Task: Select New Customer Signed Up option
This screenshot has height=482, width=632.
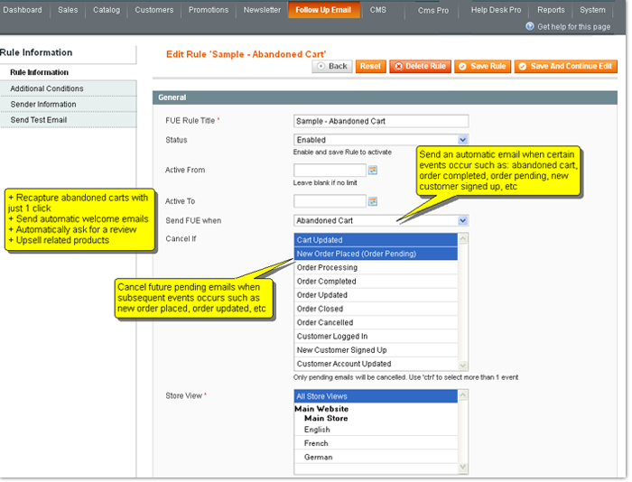Action: [x=376, y=350]
